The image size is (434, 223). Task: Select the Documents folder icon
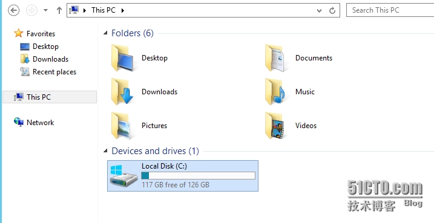(275, 58)
